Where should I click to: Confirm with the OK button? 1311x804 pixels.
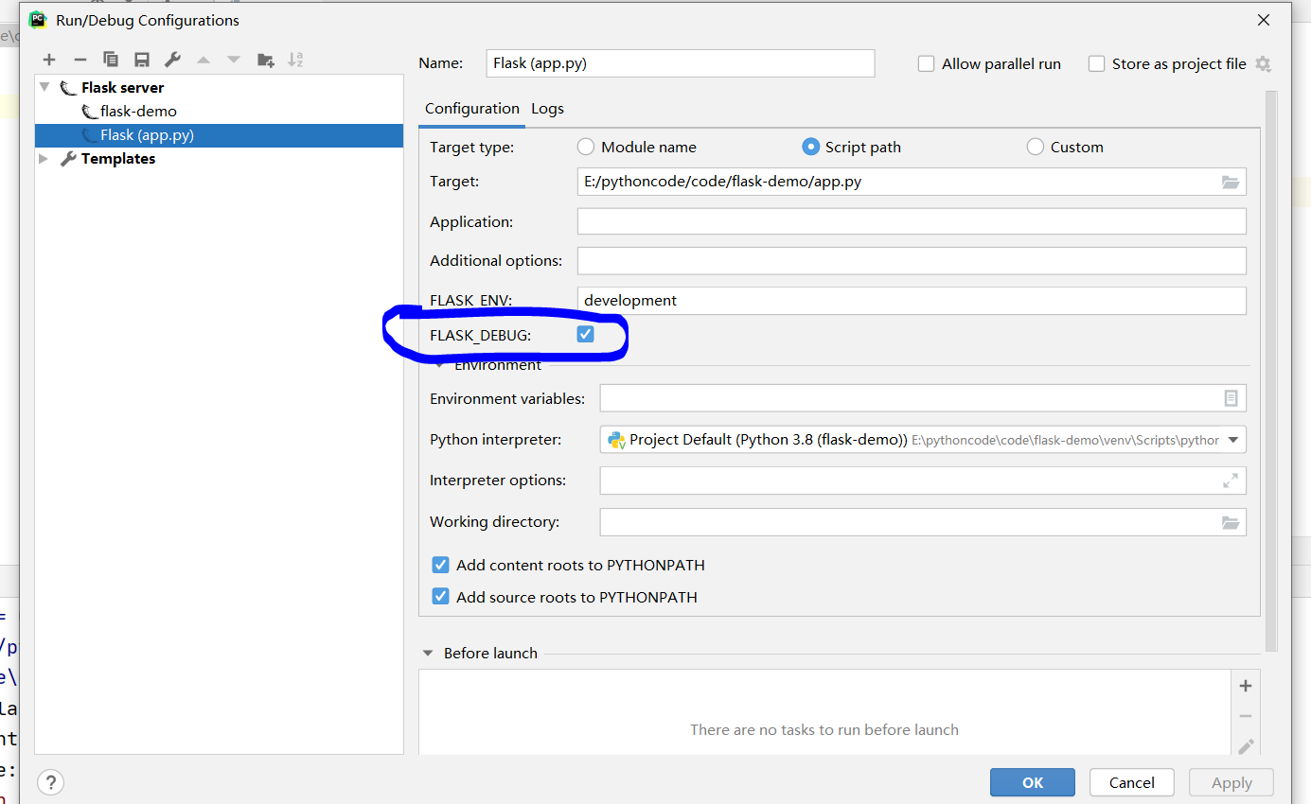1033,782
